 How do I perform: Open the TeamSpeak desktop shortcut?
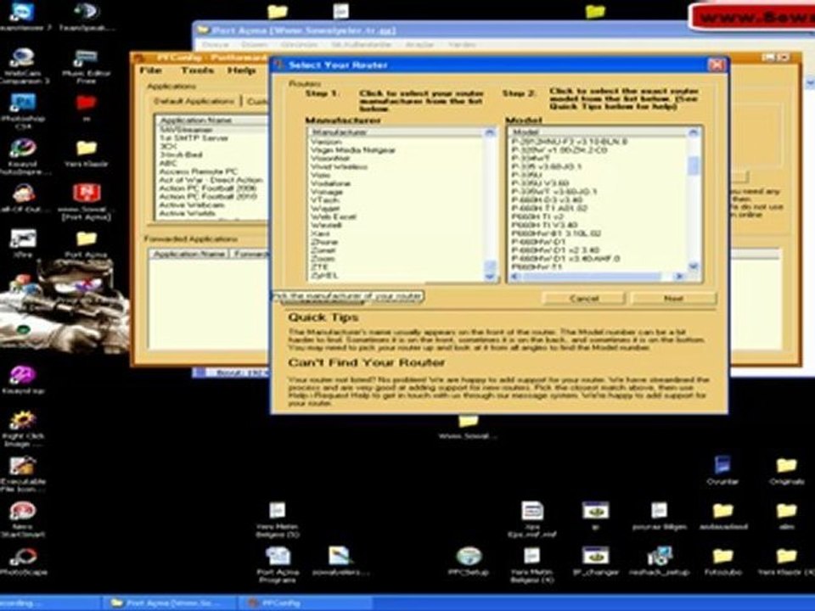86,15
